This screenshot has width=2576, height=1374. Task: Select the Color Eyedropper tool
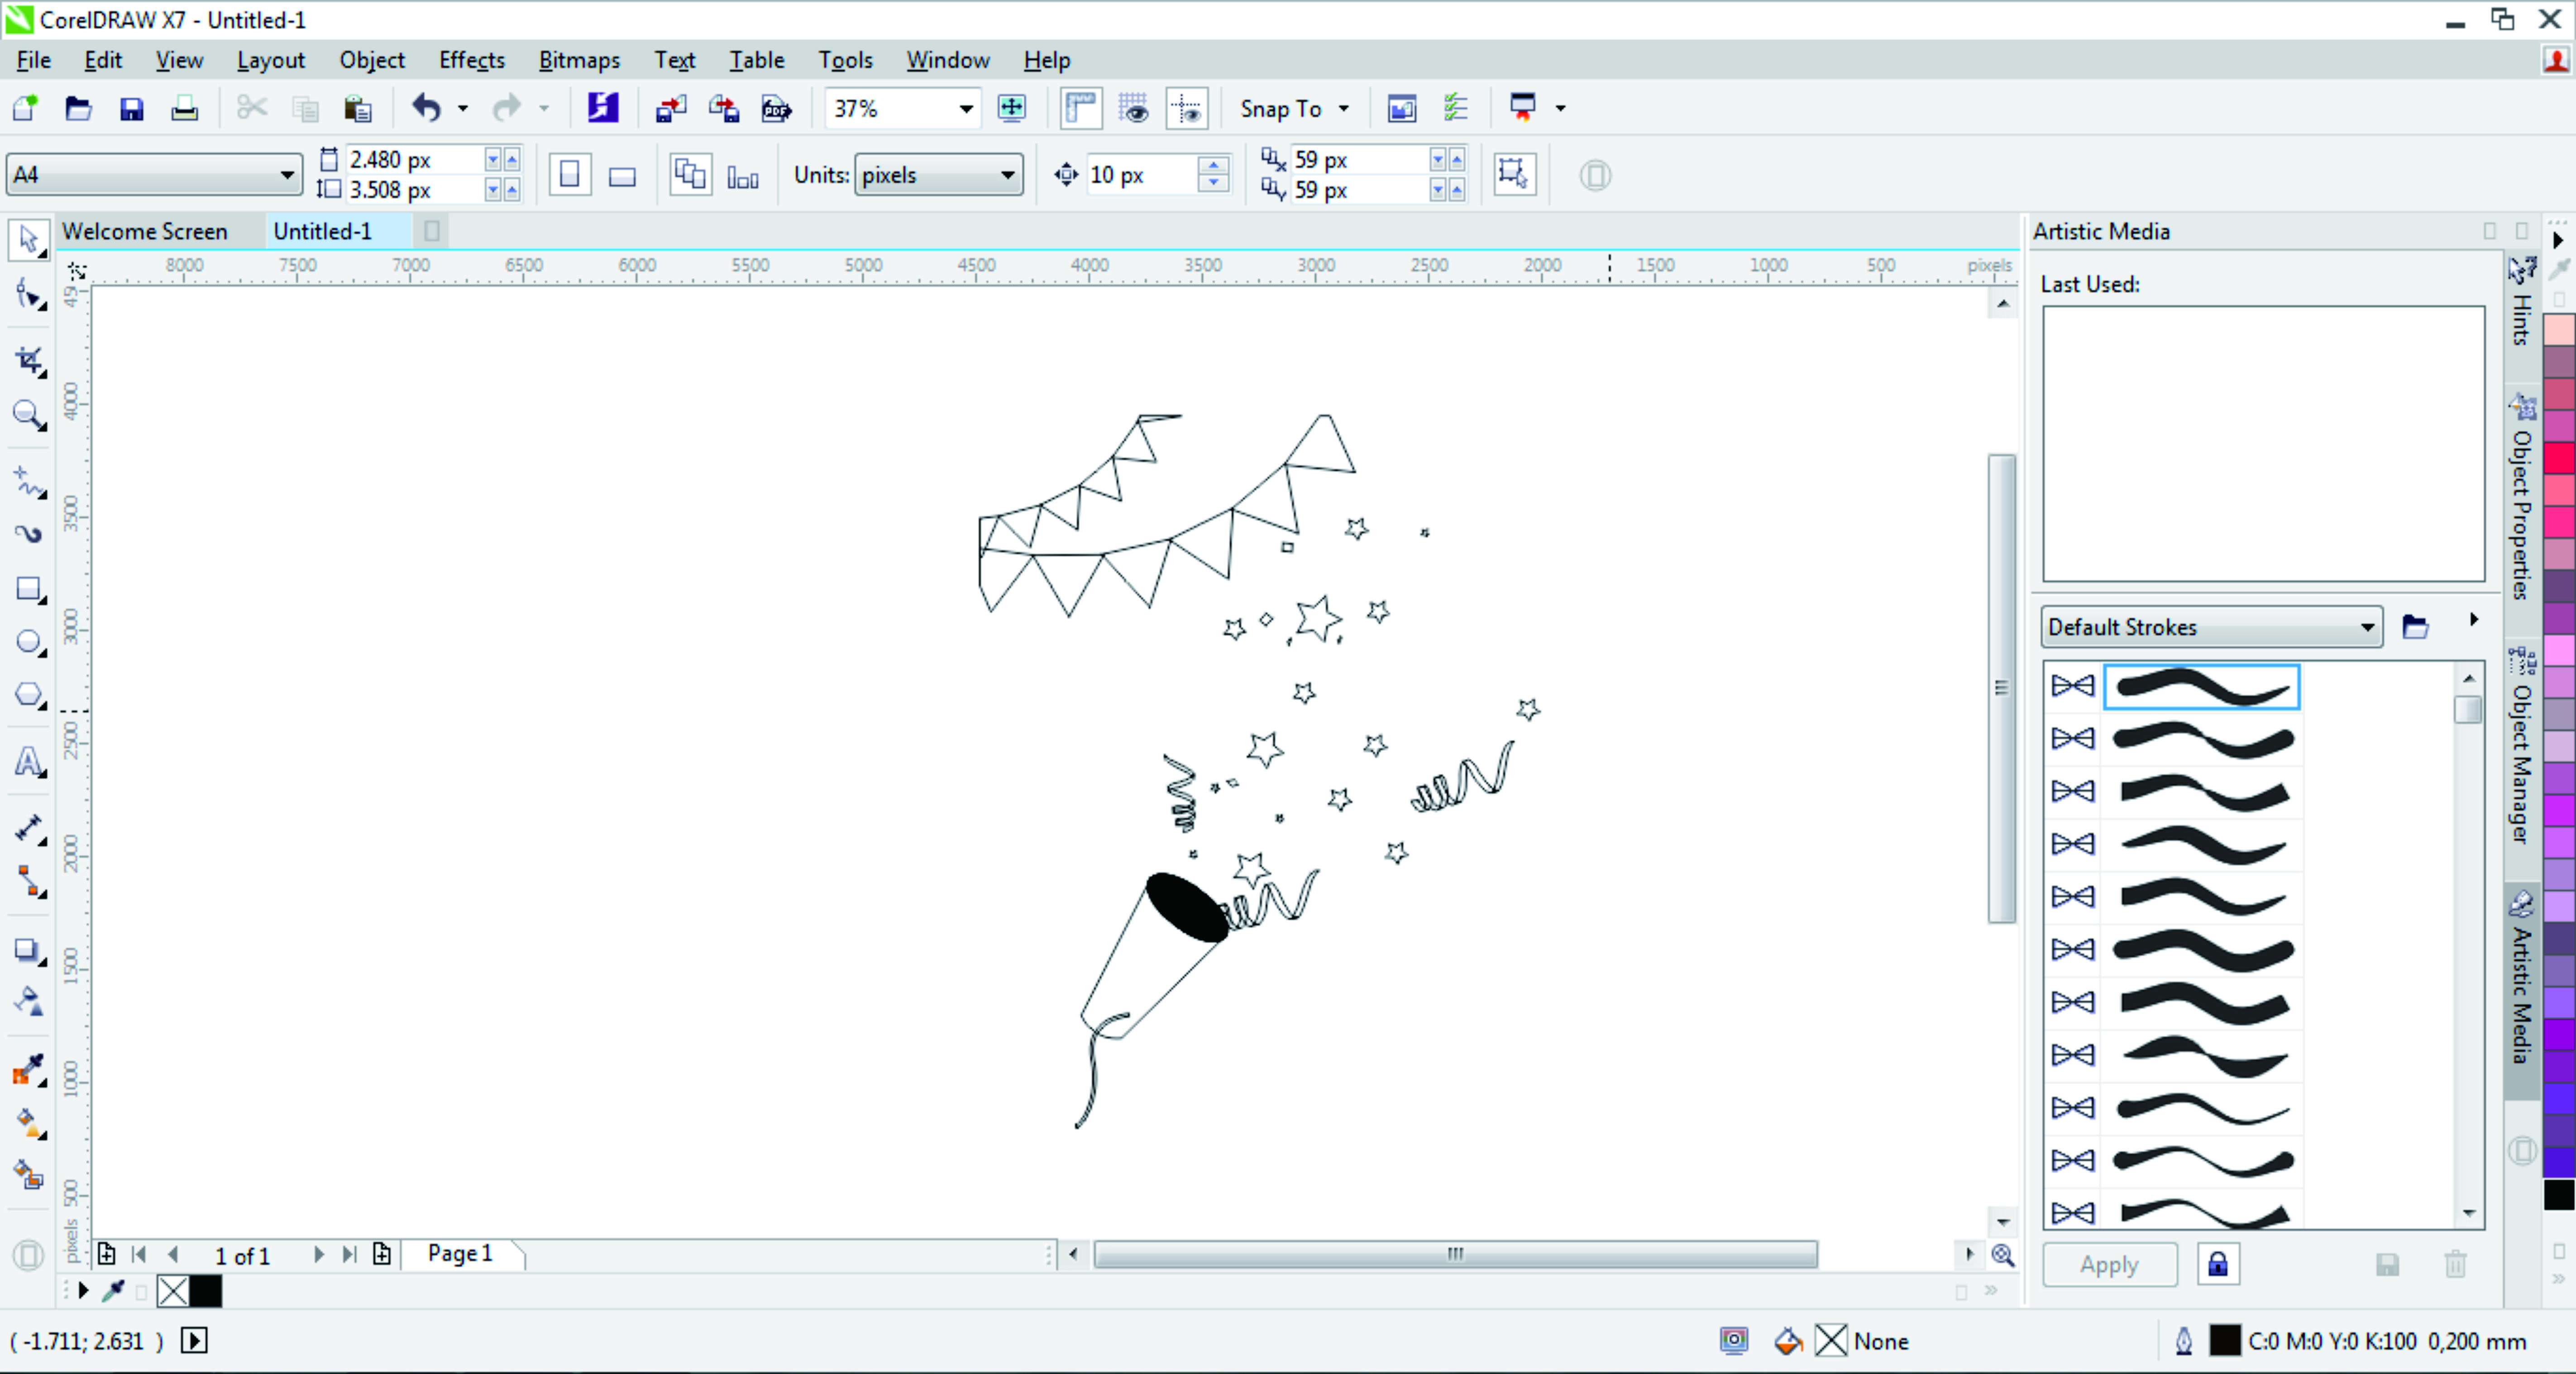(x=28, y=1070)
